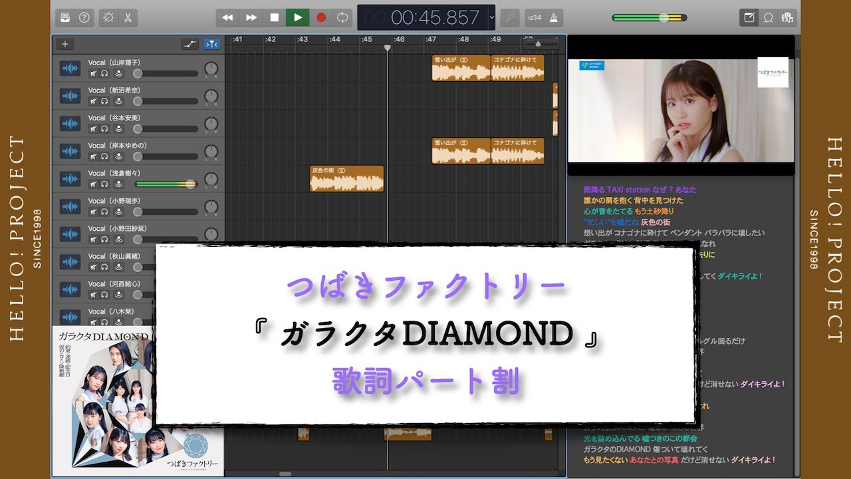
Task: Mute the Vocal（秋山眞緒）track
Action: coord(93,267)
